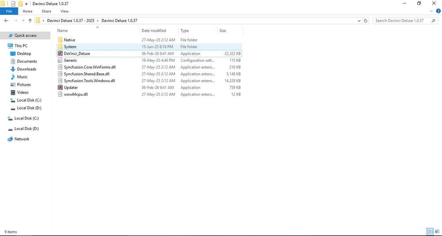Click DaVinci_Deluxe size 22,322 KB
The height and width of the screenshot is (236, 442).
(232, 53)
